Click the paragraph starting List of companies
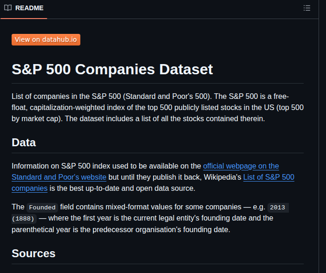The width and height of the screenshot is (326, 273). point(157,108)
